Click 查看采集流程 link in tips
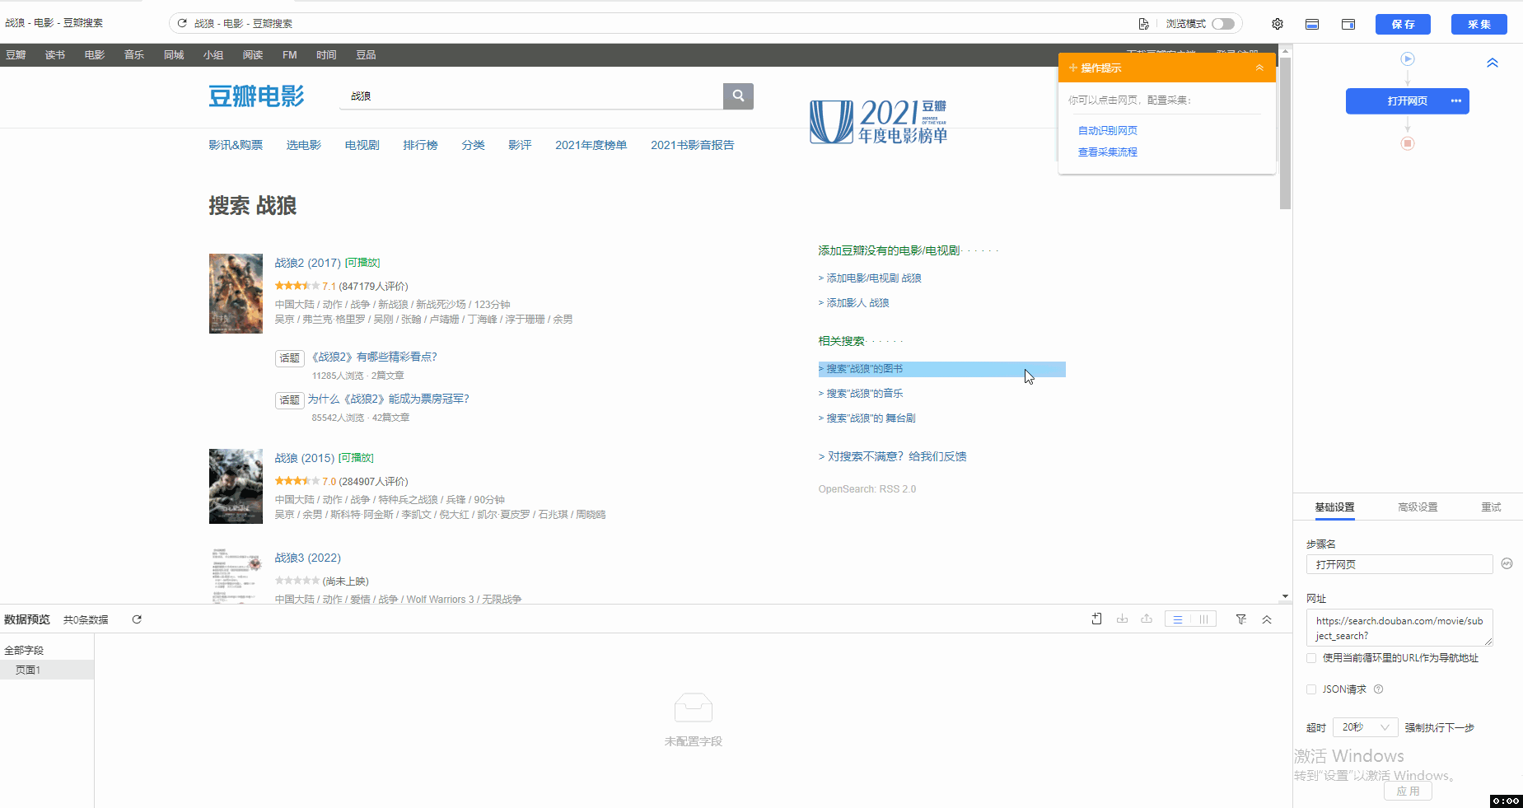Viewport: 1523px width, 808px height. pyautogui.click(x=1108, y=152)
